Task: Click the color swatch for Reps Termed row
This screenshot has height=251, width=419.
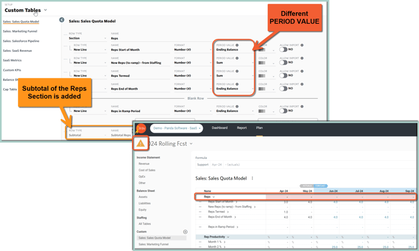Action: click(262, 76)
